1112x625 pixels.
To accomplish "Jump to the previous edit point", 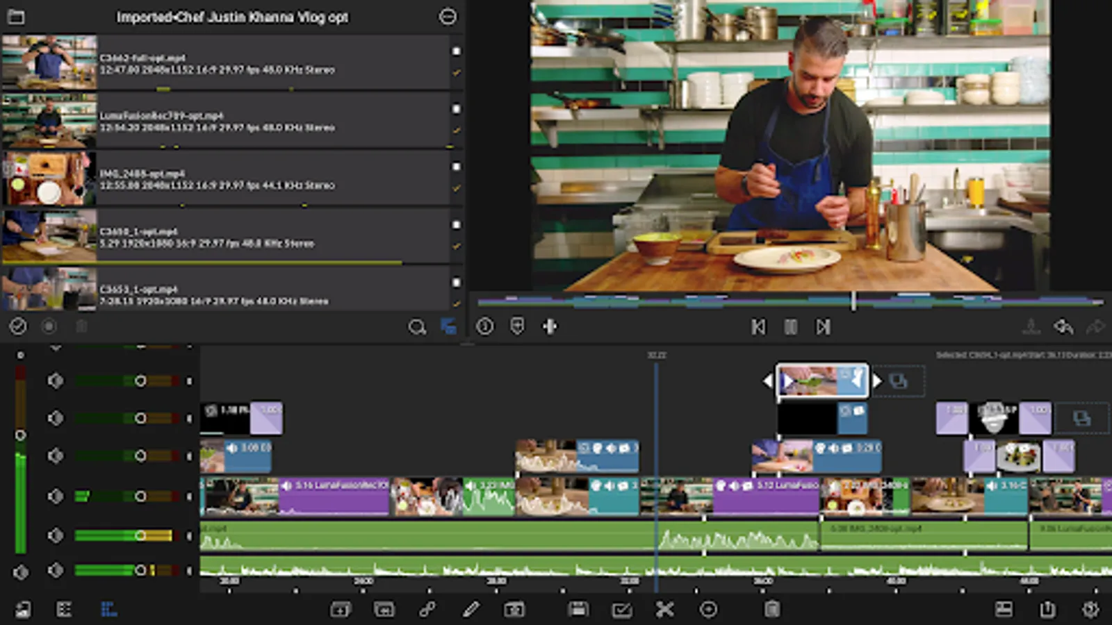I will click(x=758, y=327).
